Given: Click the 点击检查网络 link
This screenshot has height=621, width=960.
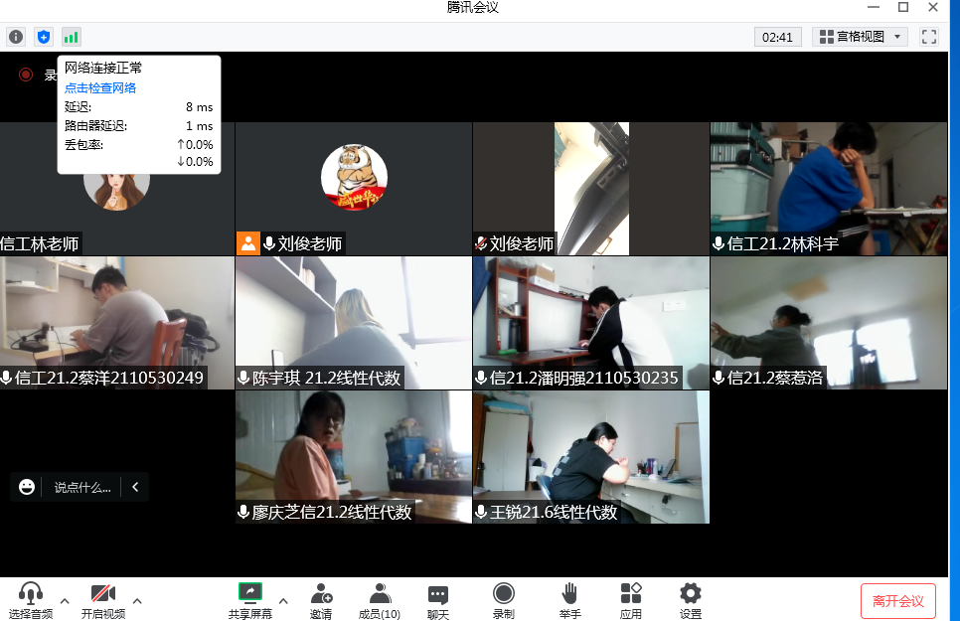Looking at the screenshot, I should (x=100, y=87).
